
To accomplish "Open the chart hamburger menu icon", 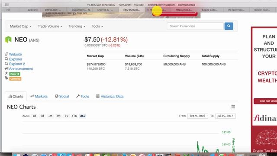I will pyautogui.click(x=233, y=107).
